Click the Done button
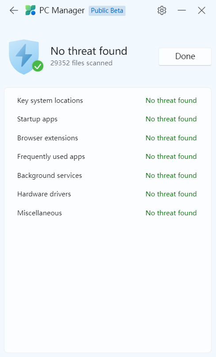 pos(185,56)
